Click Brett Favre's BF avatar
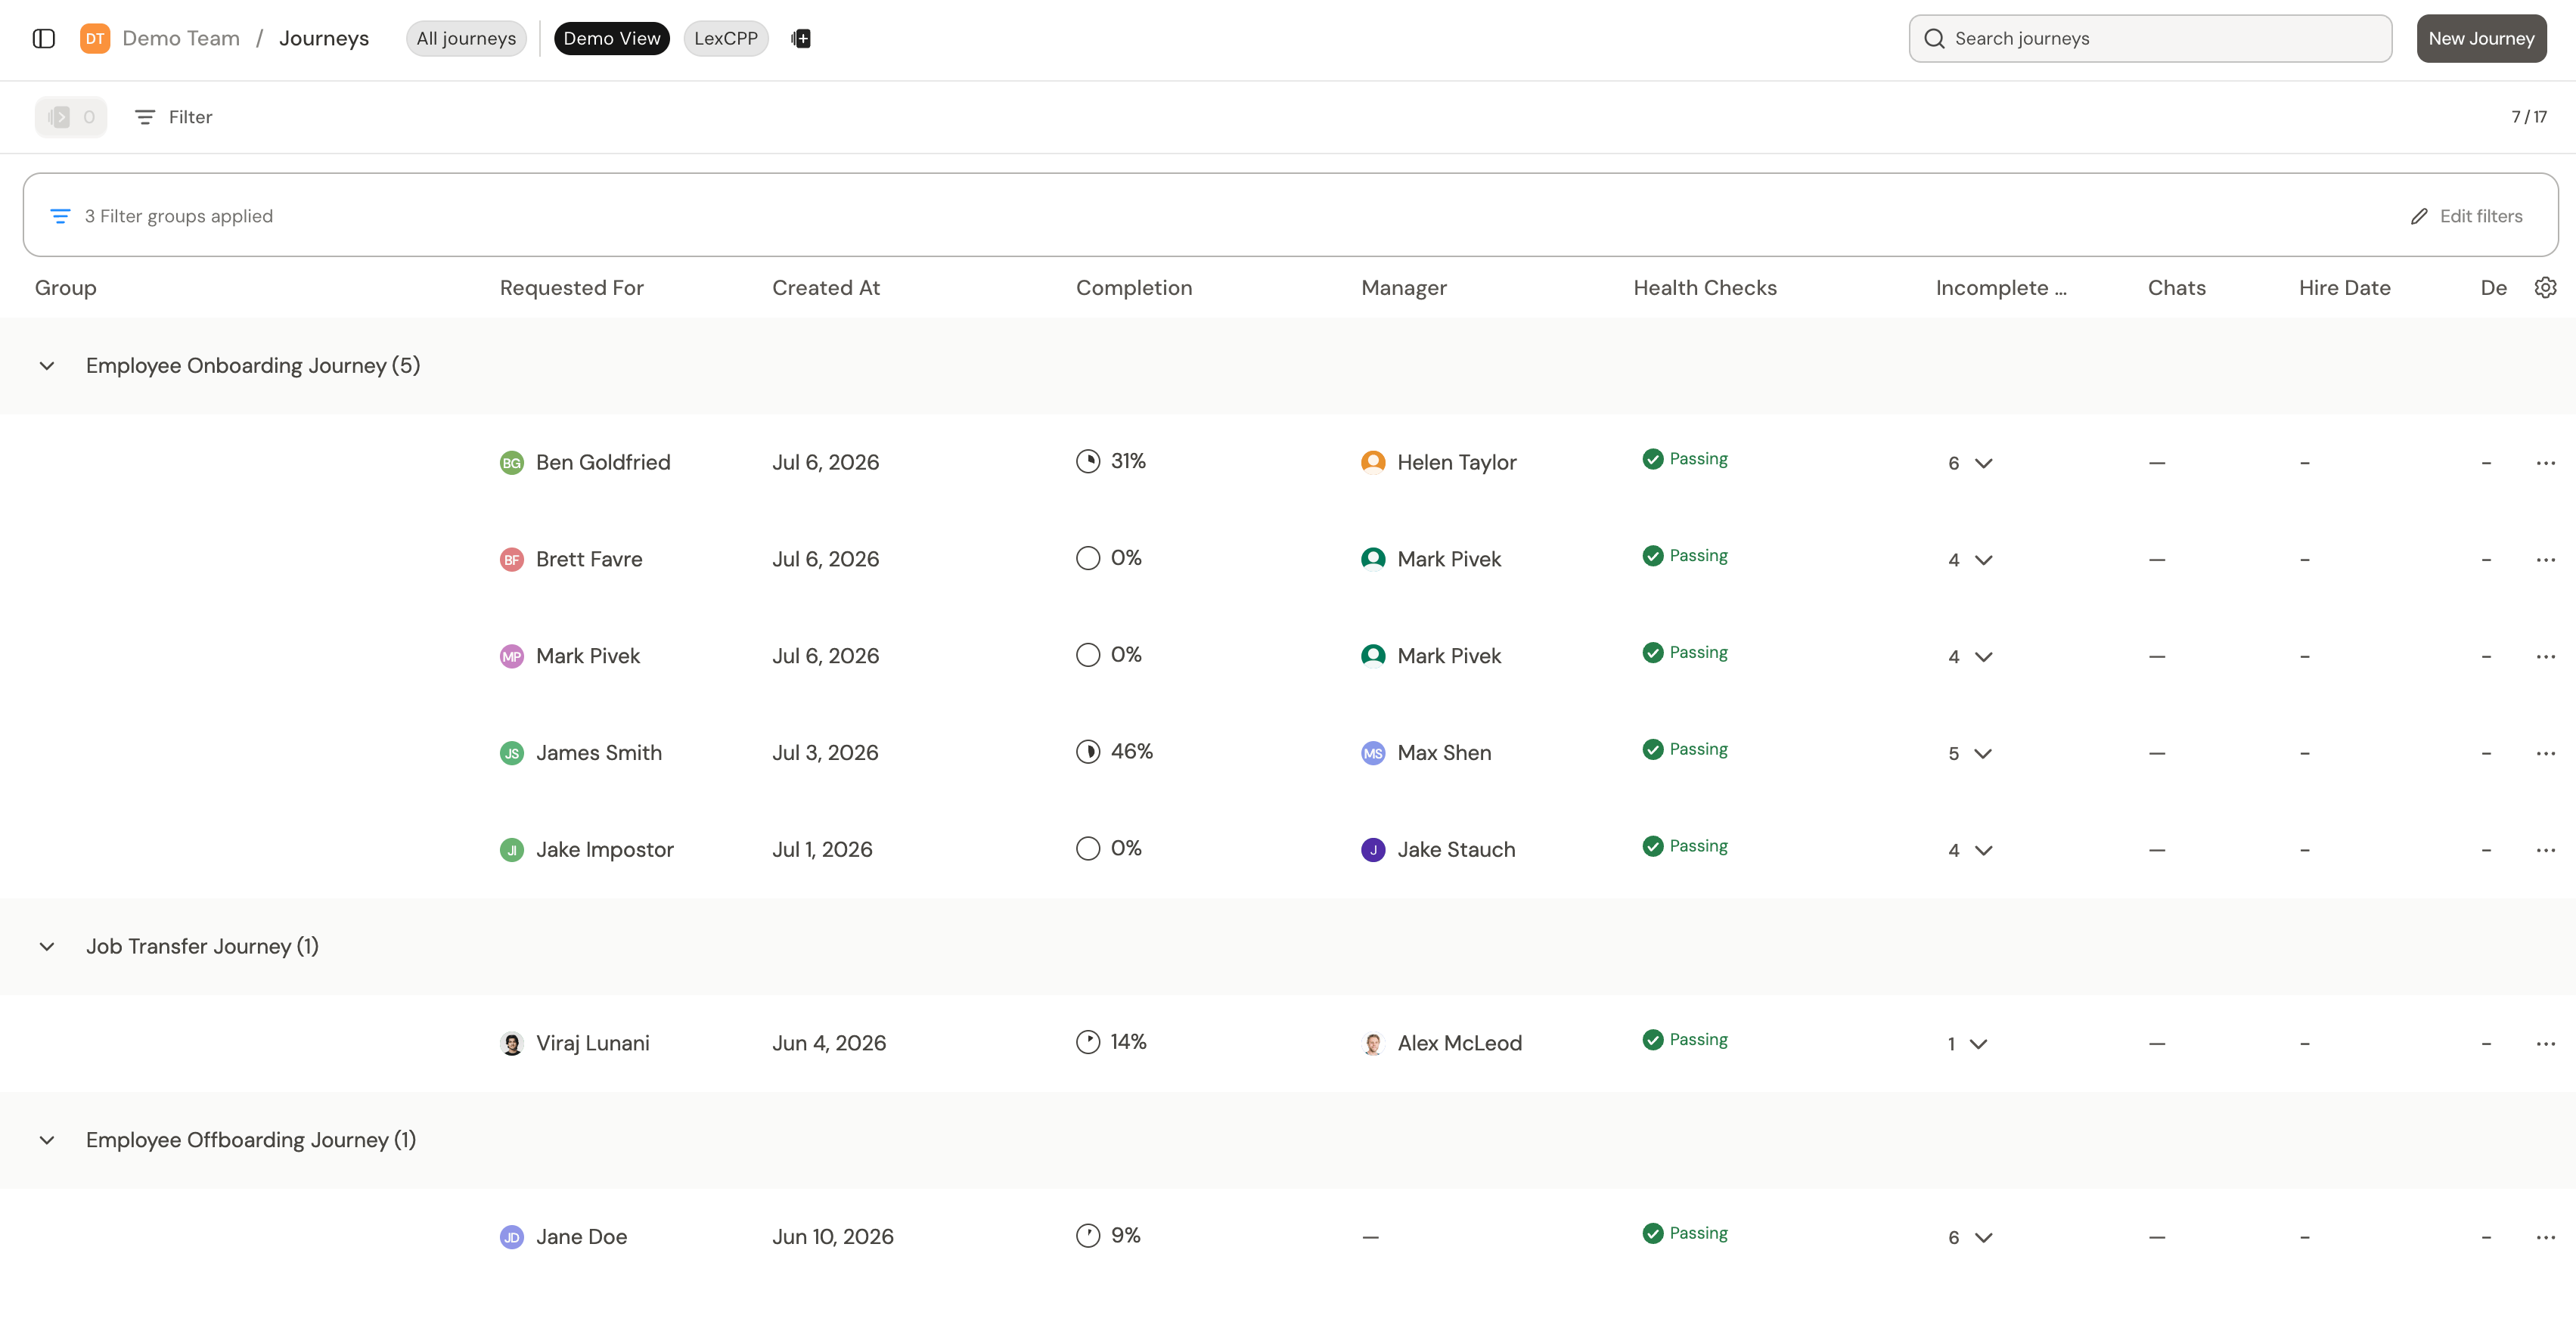The image size is (2576, 1337). tap(511, 560)
